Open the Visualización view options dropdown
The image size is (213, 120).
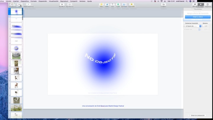(x=13, y=4)
